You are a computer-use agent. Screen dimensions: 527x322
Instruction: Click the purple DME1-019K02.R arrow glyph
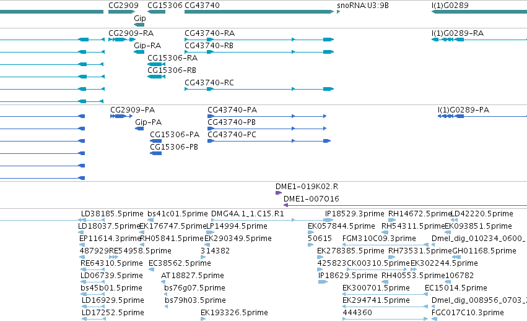click(x=278, y=193)
